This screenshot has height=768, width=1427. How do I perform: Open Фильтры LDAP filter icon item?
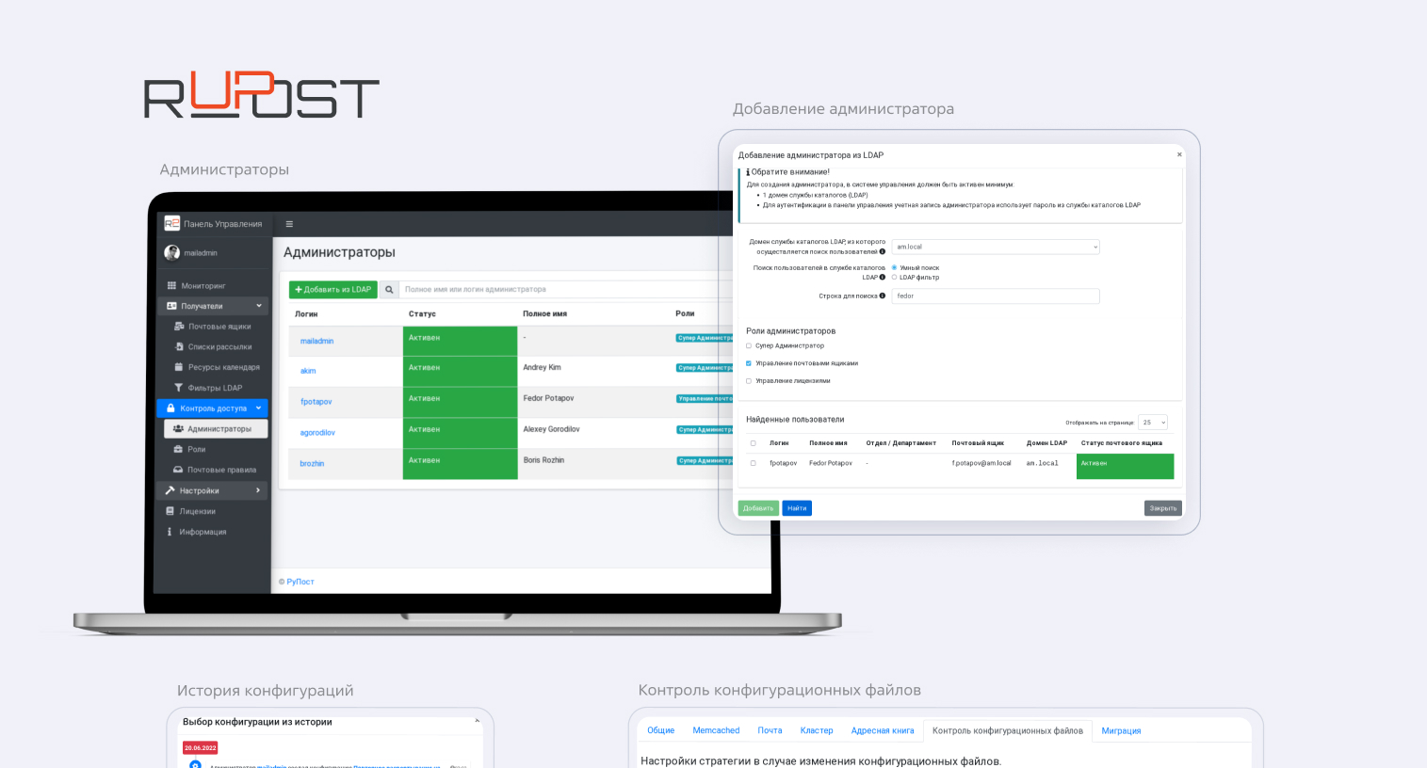[x=178, y=388]
